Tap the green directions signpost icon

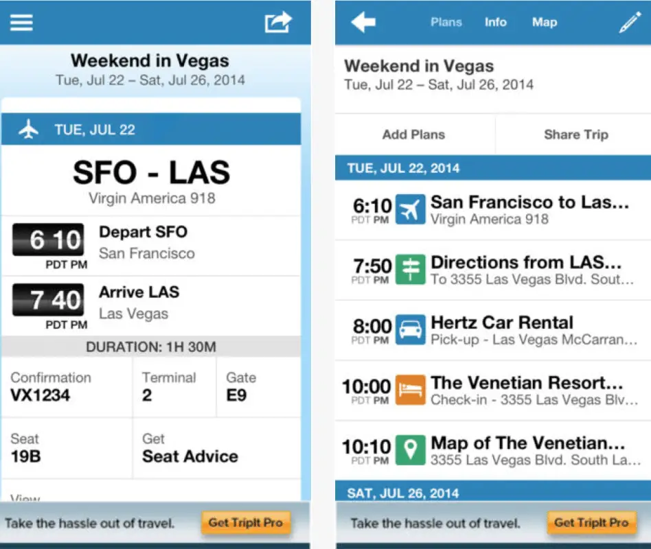tap(410, 269)
